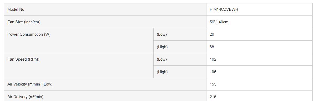Select the air delivery value 215
Screen dimensions: 316x101
213,97
